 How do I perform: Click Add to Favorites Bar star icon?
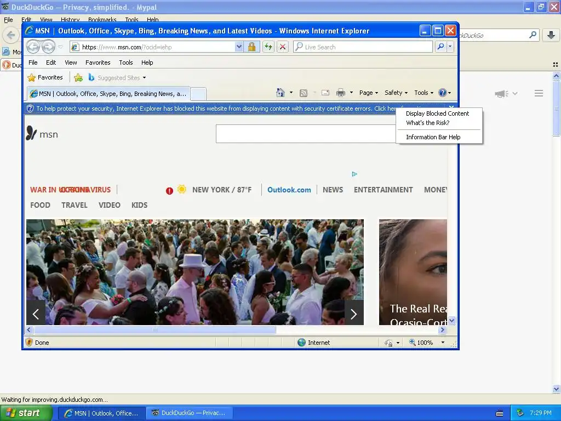coord(78,77)
